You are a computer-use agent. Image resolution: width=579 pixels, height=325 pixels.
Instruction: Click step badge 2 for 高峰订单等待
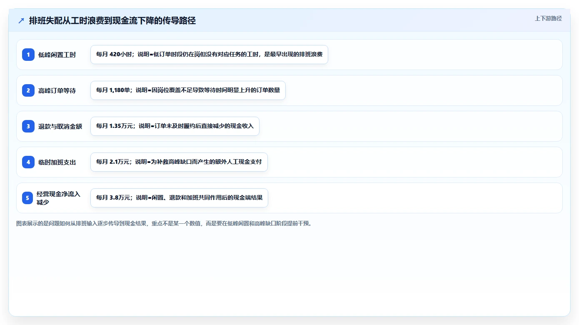[x=28, y=90]
